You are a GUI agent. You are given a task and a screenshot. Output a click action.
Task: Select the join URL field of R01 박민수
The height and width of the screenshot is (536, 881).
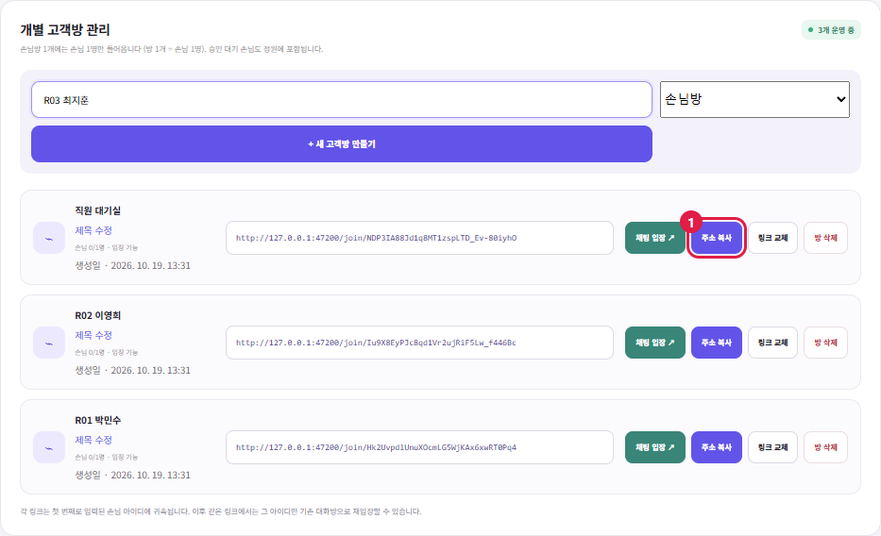coord(419,447)
